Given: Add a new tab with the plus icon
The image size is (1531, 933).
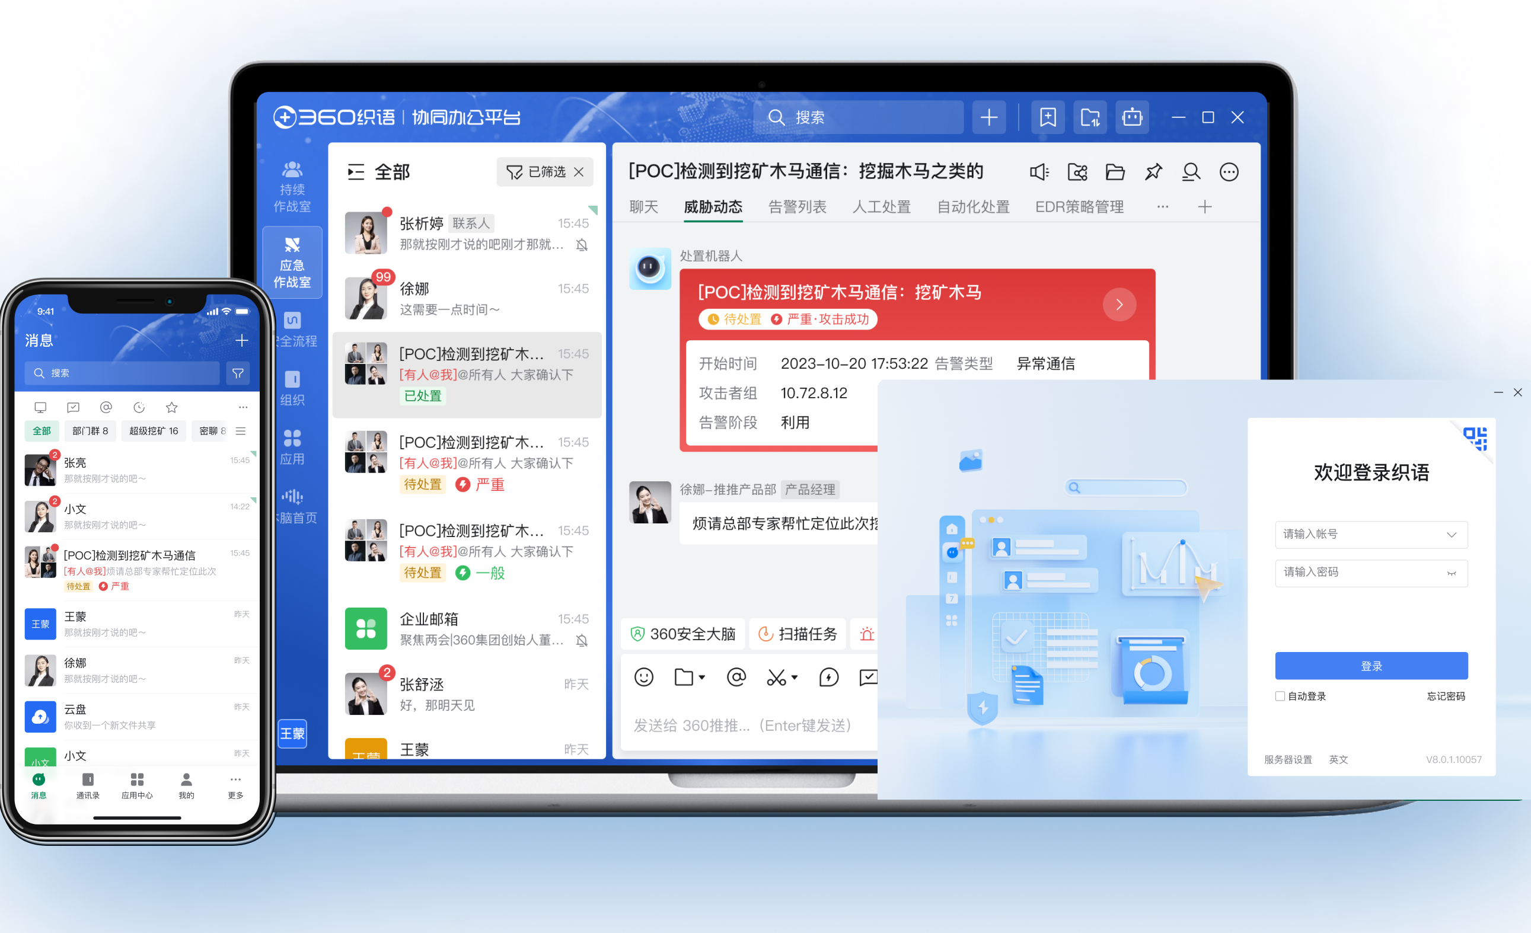Looking at the screenshot, I should coord(1204,207).
